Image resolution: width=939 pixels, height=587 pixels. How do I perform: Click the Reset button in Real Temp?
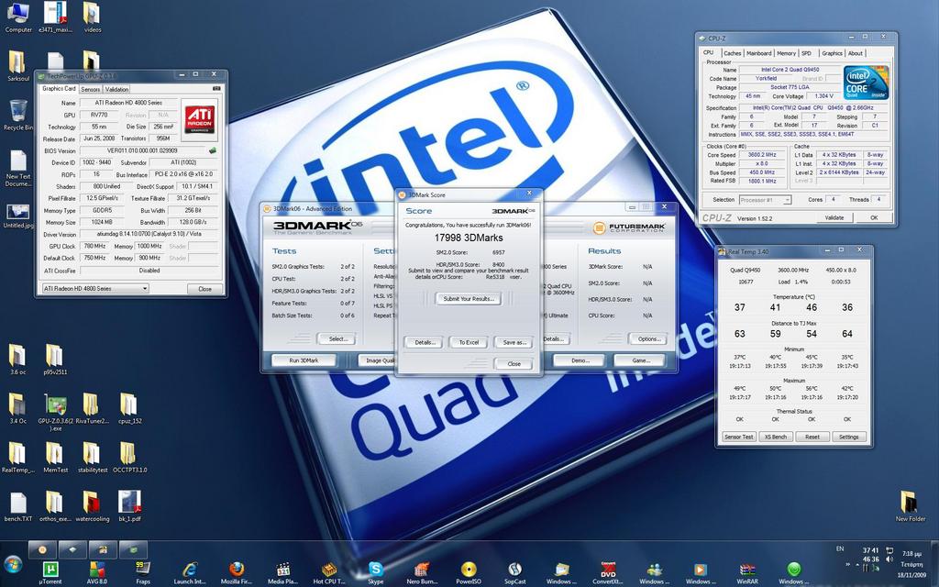coord(812,437)
